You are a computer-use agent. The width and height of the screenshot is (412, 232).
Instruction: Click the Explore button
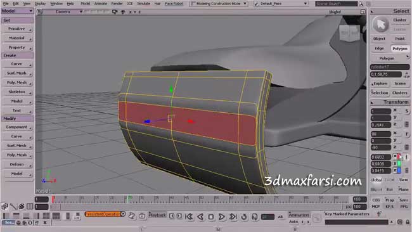tap(380, 83)
